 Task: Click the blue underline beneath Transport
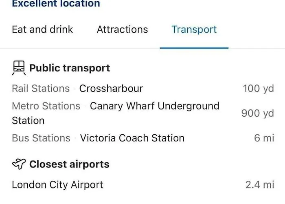pyautogui.click(x=194, y=48)
